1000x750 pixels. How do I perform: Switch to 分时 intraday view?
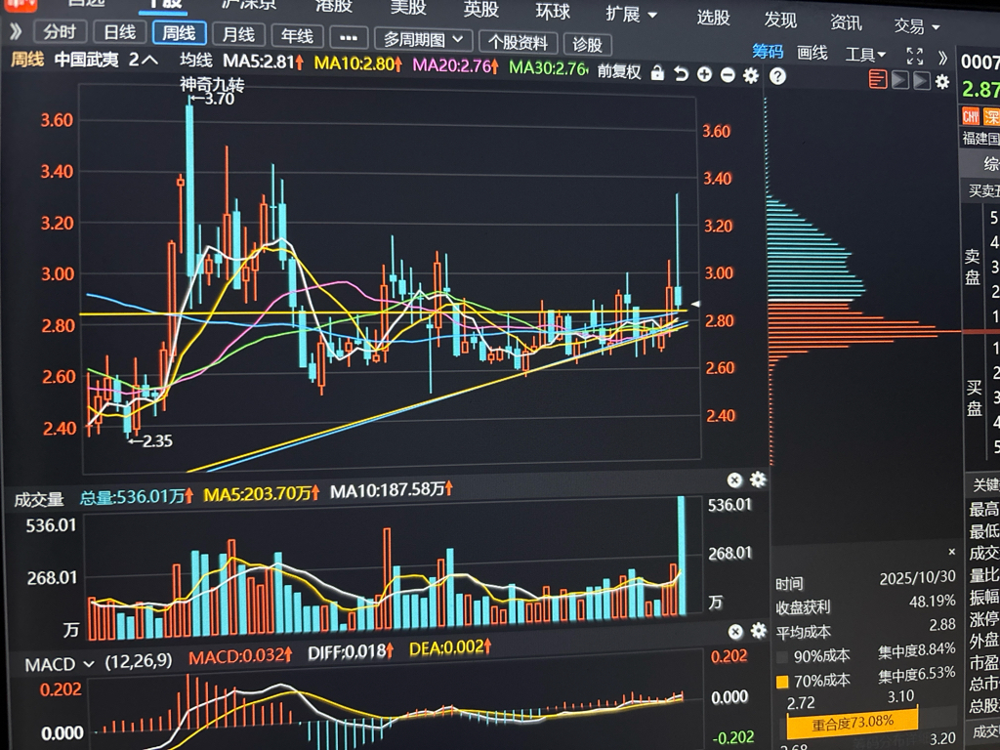(60, 31)
